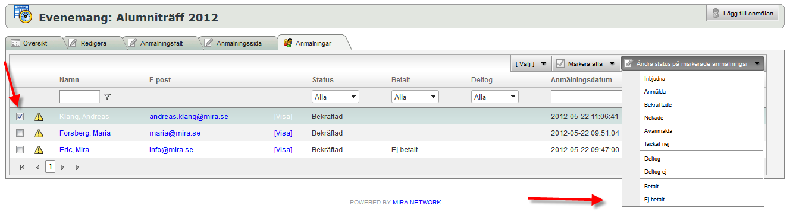Check the checkbox for Forsberg, Maria

coord(20,133)
